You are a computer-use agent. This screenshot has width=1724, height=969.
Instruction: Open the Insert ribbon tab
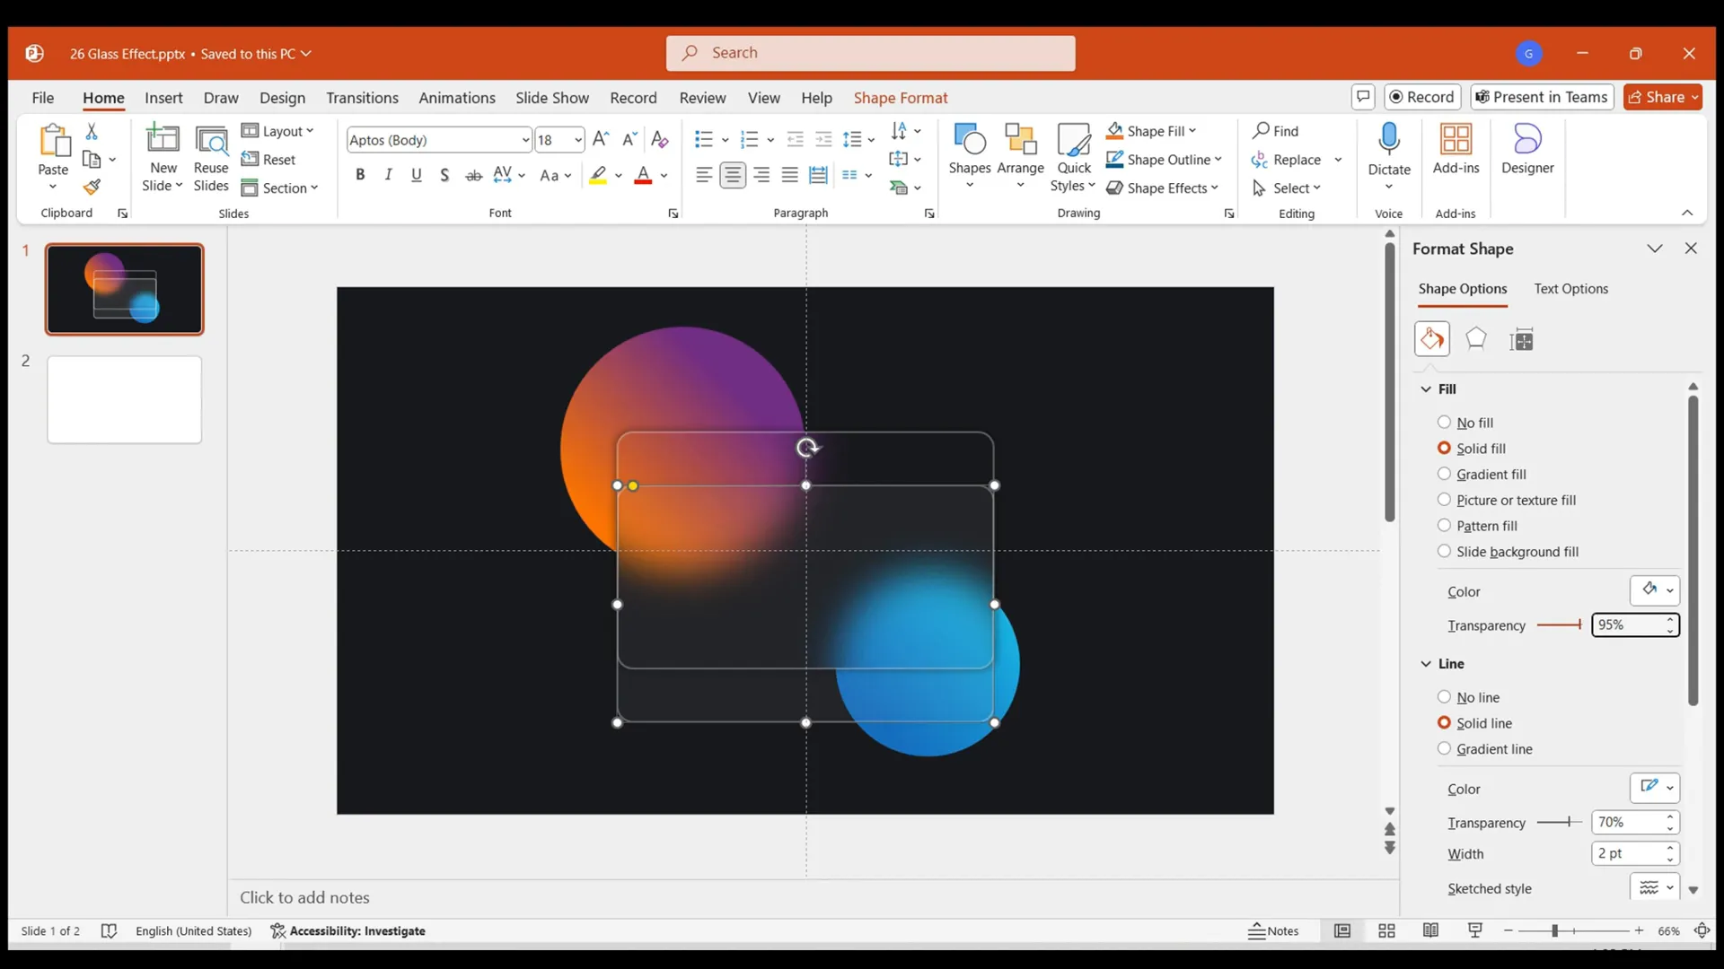163,98
